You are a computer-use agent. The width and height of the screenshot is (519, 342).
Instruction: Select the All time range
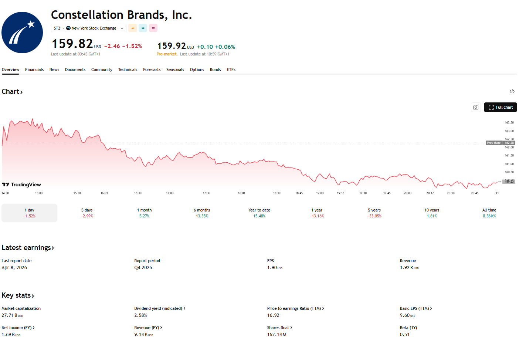489,213
